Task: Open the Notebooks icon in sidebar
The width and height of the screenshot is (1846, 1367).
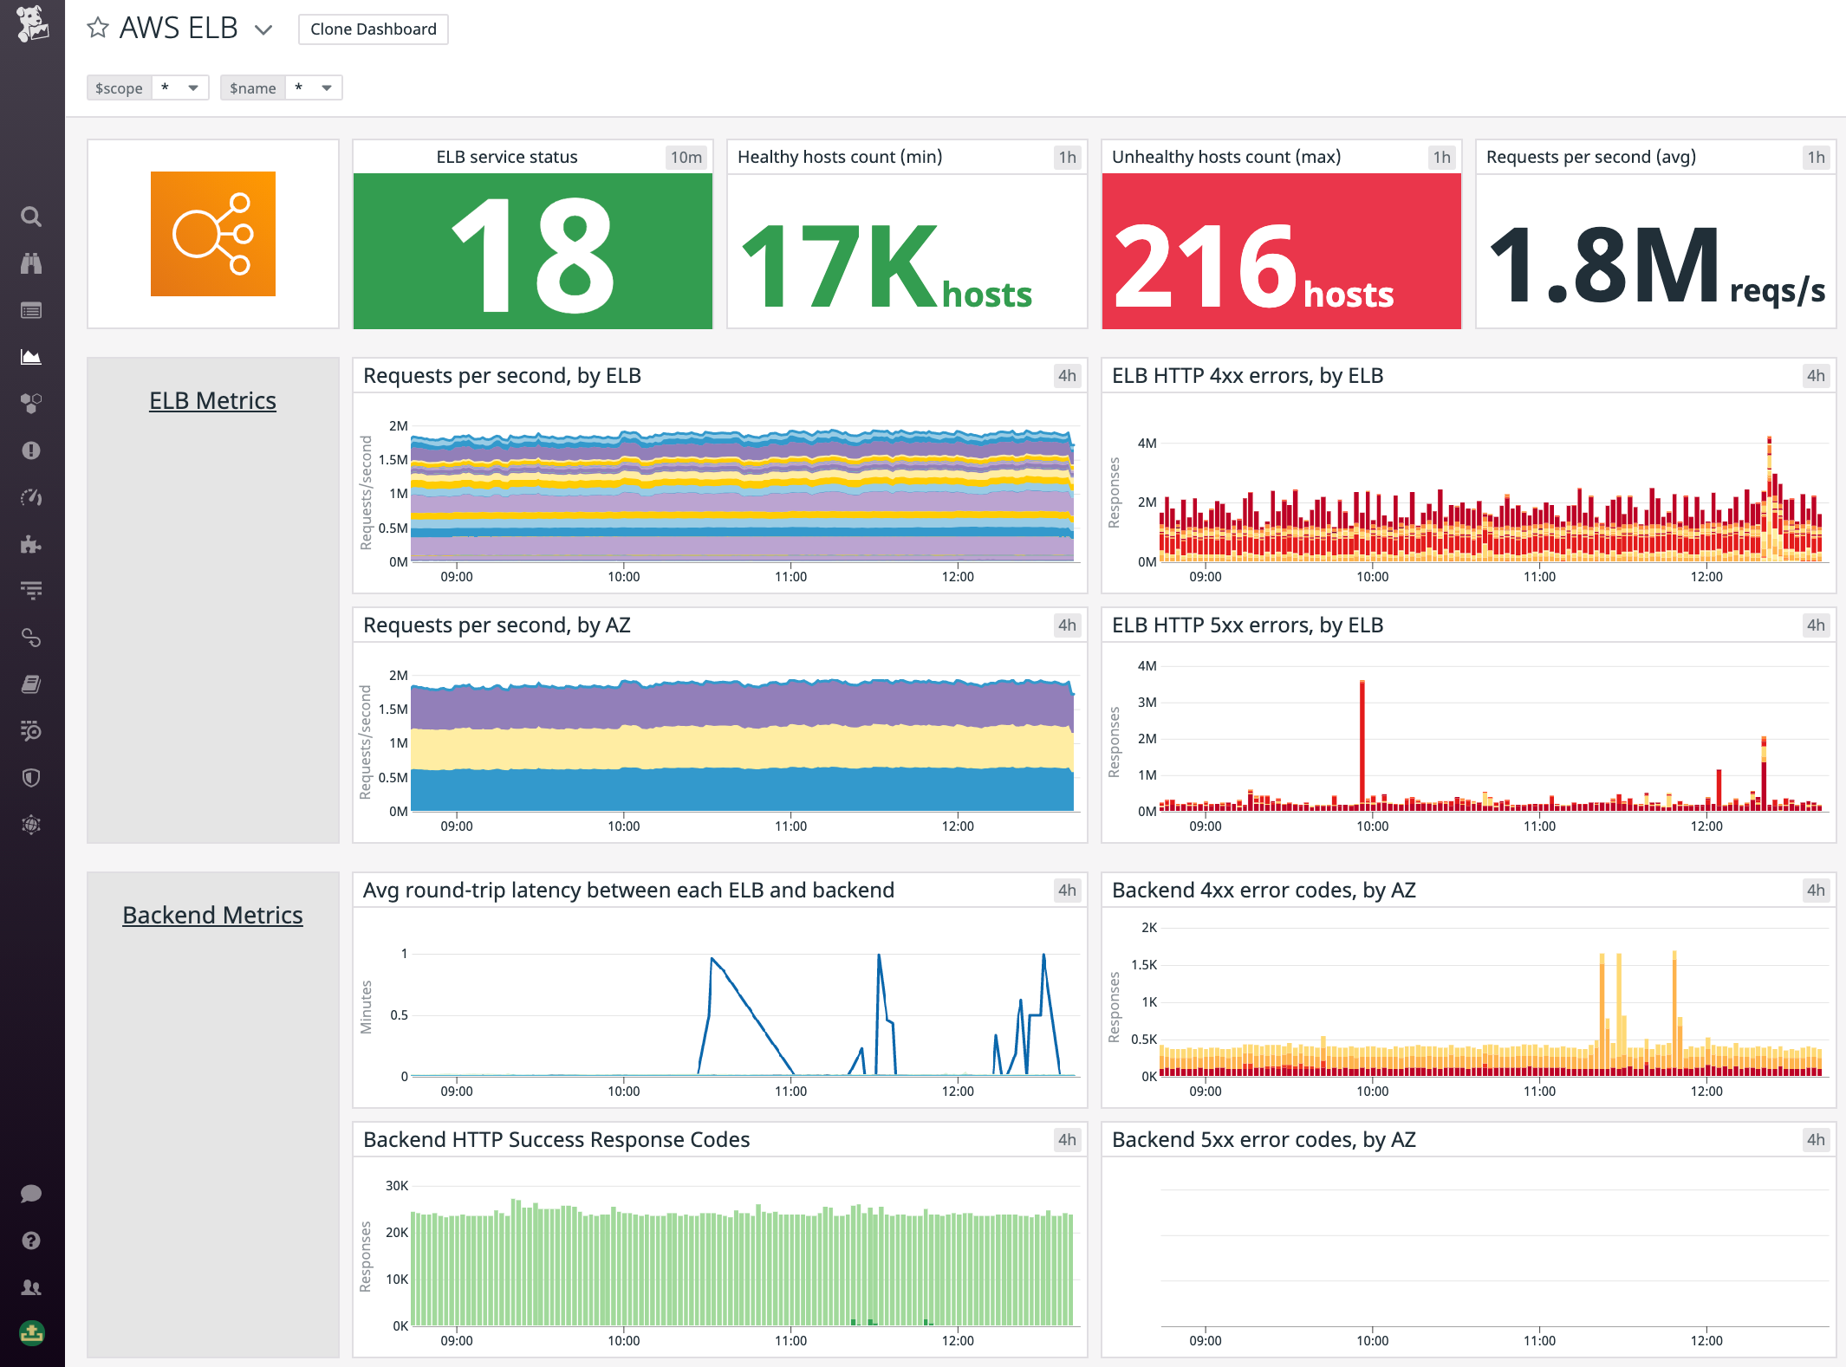Action: tap(32, 683)
